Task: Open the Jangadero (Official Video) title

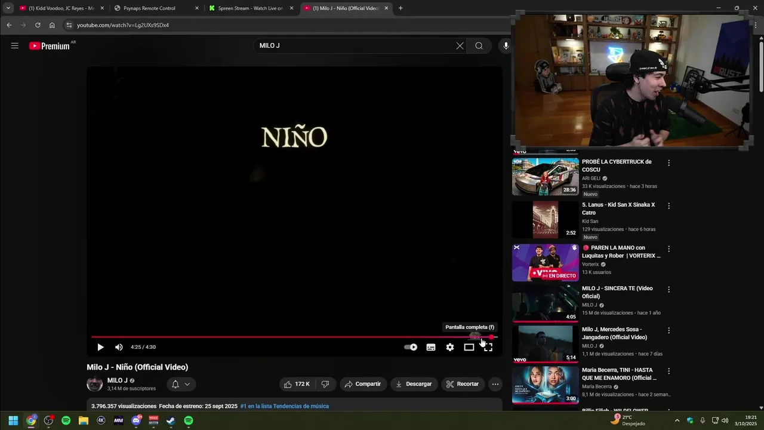Action: click(614, 333)
